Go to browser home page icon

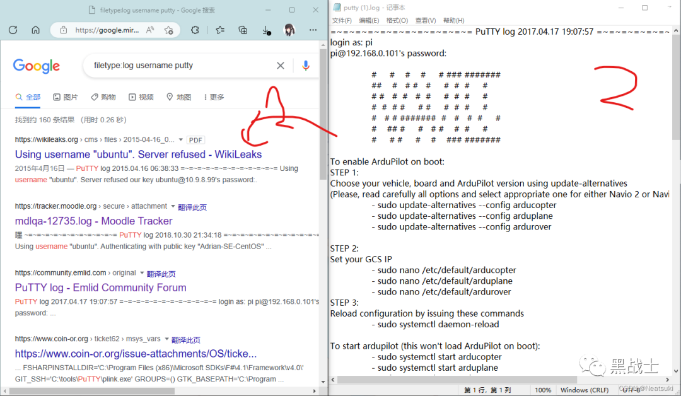tap(35, 30)
